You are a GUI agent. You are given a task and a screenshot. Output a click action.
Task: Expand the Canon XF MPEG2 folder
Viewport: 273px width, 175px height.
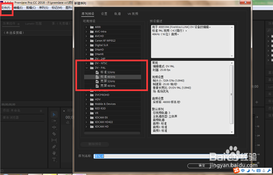86,40
